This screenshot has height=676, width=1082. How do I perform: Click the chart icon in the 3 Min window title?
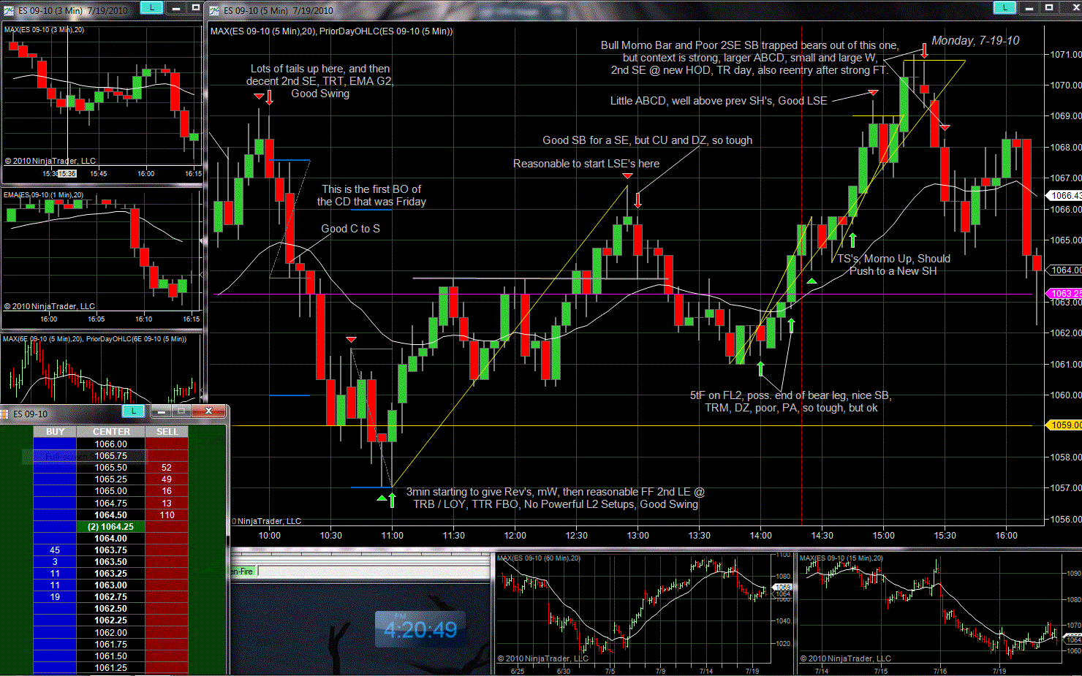tap(9, 10)
